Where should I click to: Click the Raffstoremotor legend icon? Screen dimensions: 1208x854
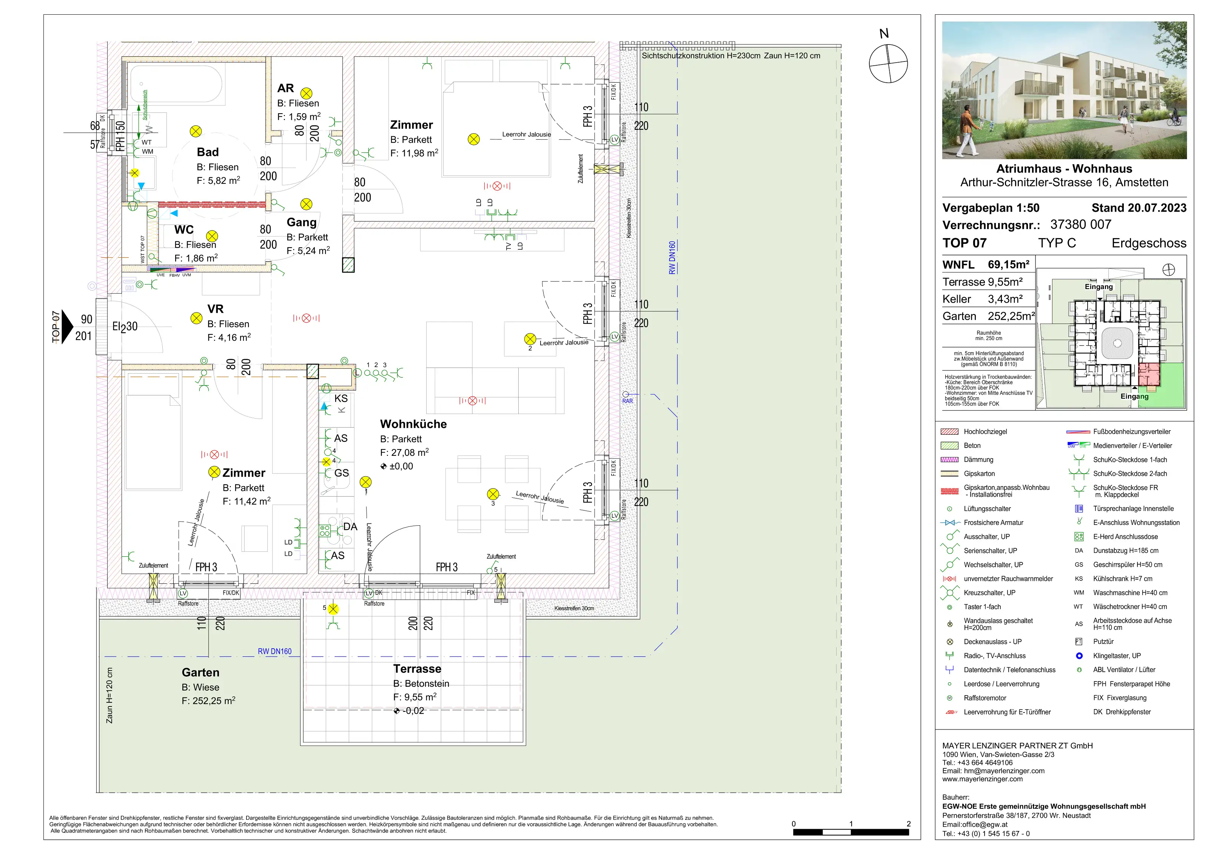[950, 698]
